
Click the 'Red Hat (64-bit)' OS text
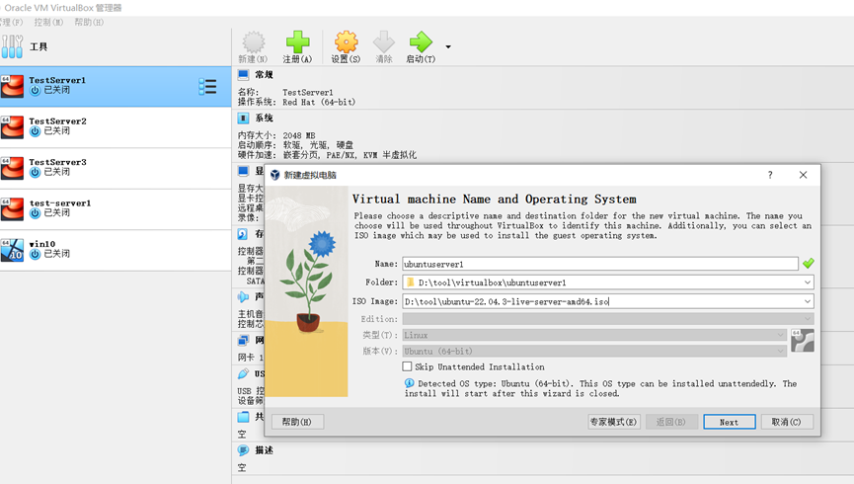pyautogui.click(x=319, y=103)
